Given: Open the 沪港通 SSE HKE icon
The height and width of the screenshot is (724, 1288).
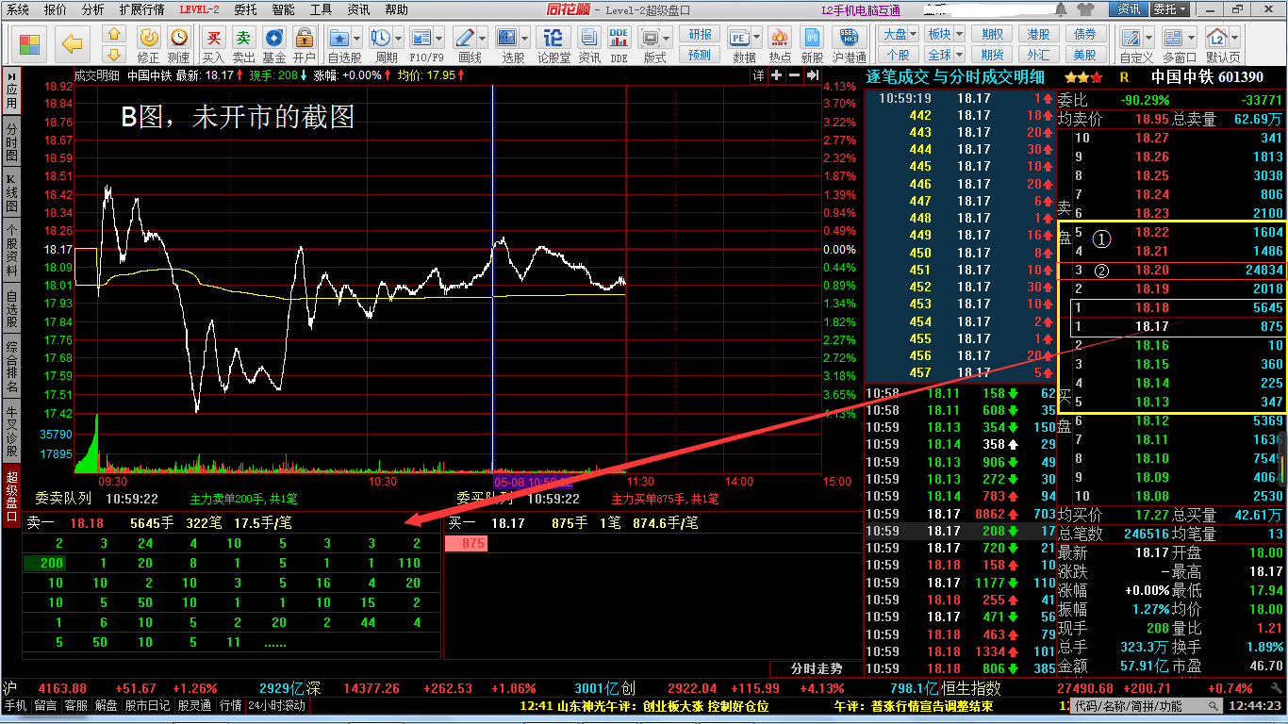Looking at the screenshot, I should click(850, 38).
